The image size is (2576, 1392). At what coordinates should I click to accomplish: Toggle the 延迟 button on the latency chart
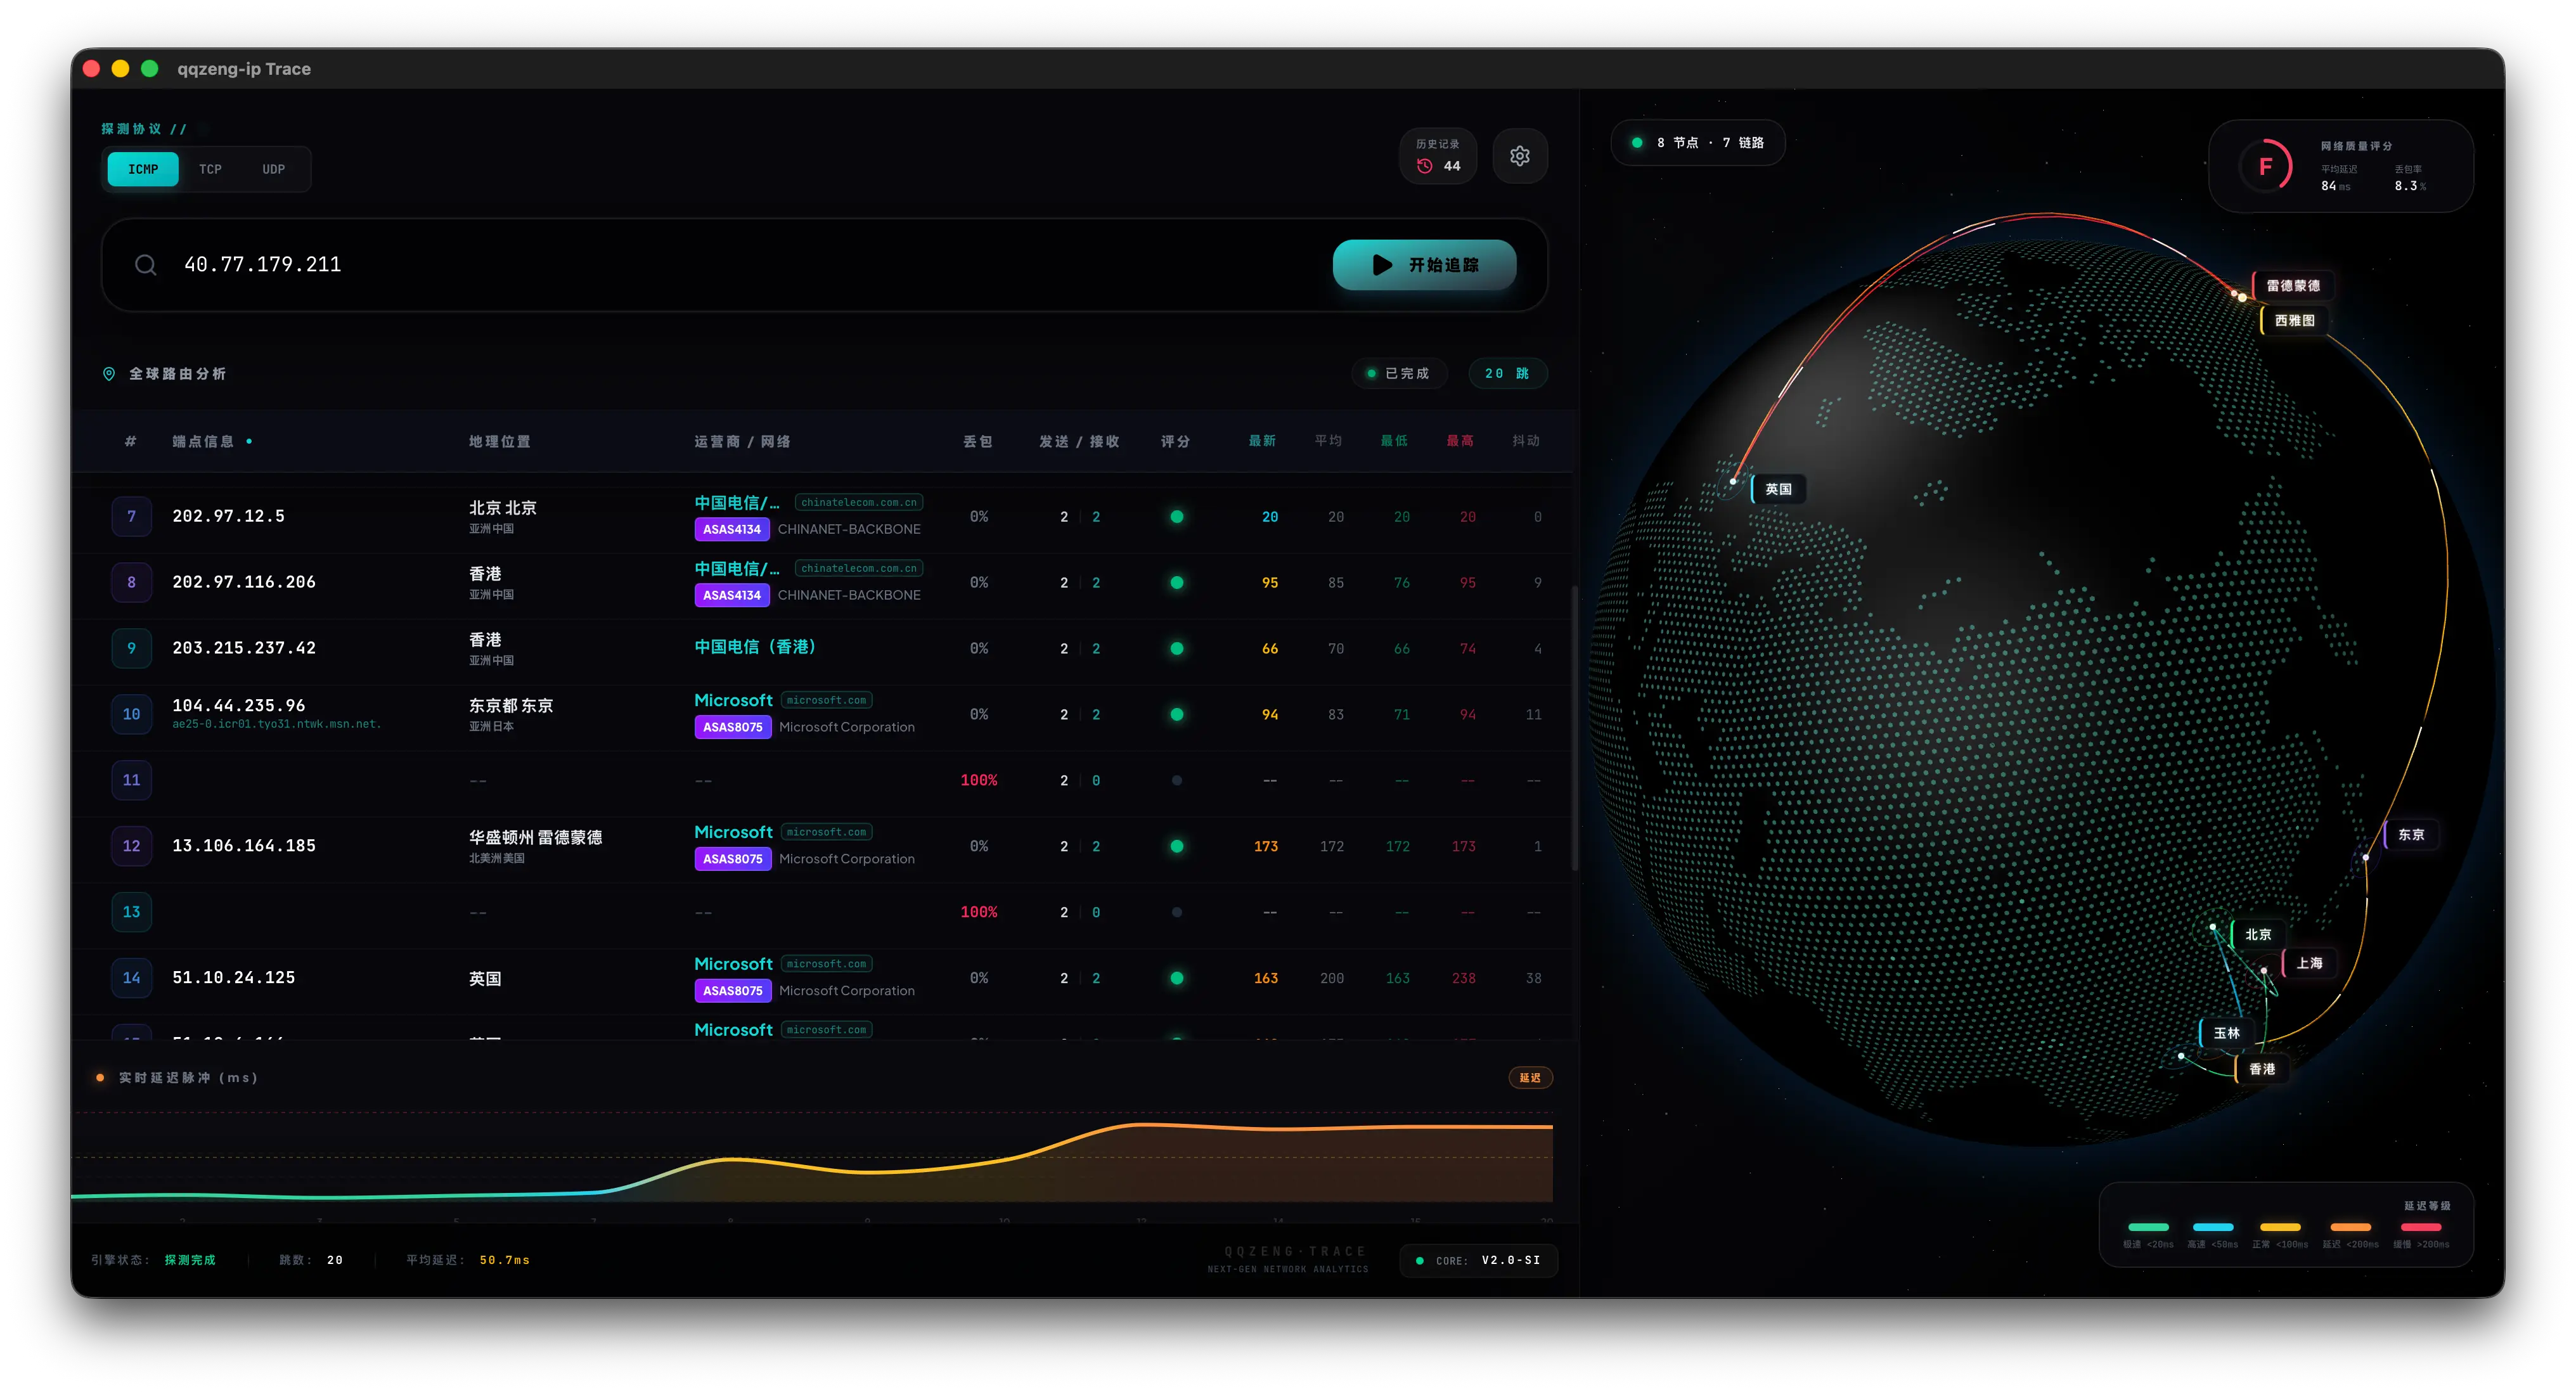[1529, 1078]
